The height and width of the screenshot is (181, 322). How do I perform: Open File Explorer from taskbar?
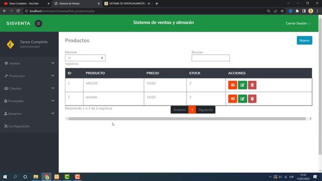tap(36, 176)
